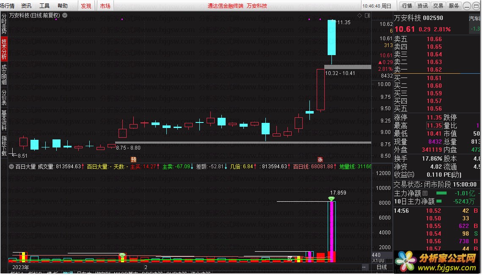Open the 分时走势 sidebar tab

point(4,23)
